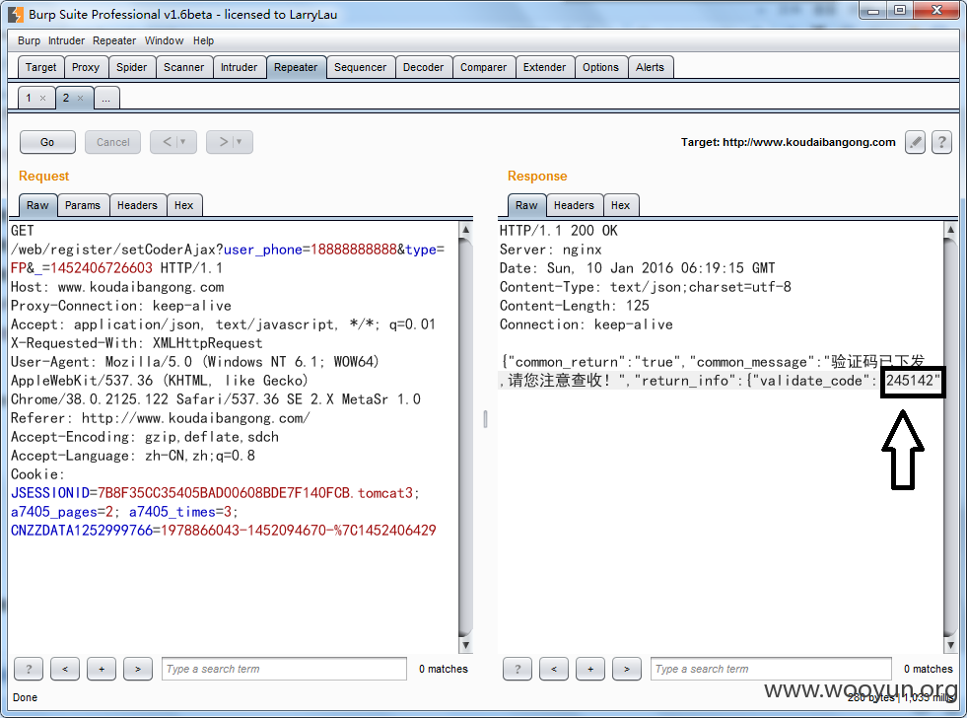Open the Repeater menu

pos(114,40)
